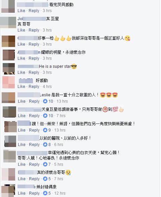161x197 pixels.
Task: Like the 以前的醫院、以前的人多好 comment
Action: pyautogui.click(x=22, y=145)
